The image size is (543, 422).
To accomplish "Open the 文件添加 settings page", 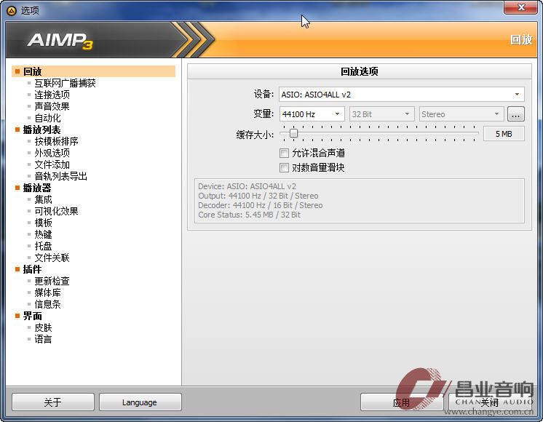I will 52,164.
